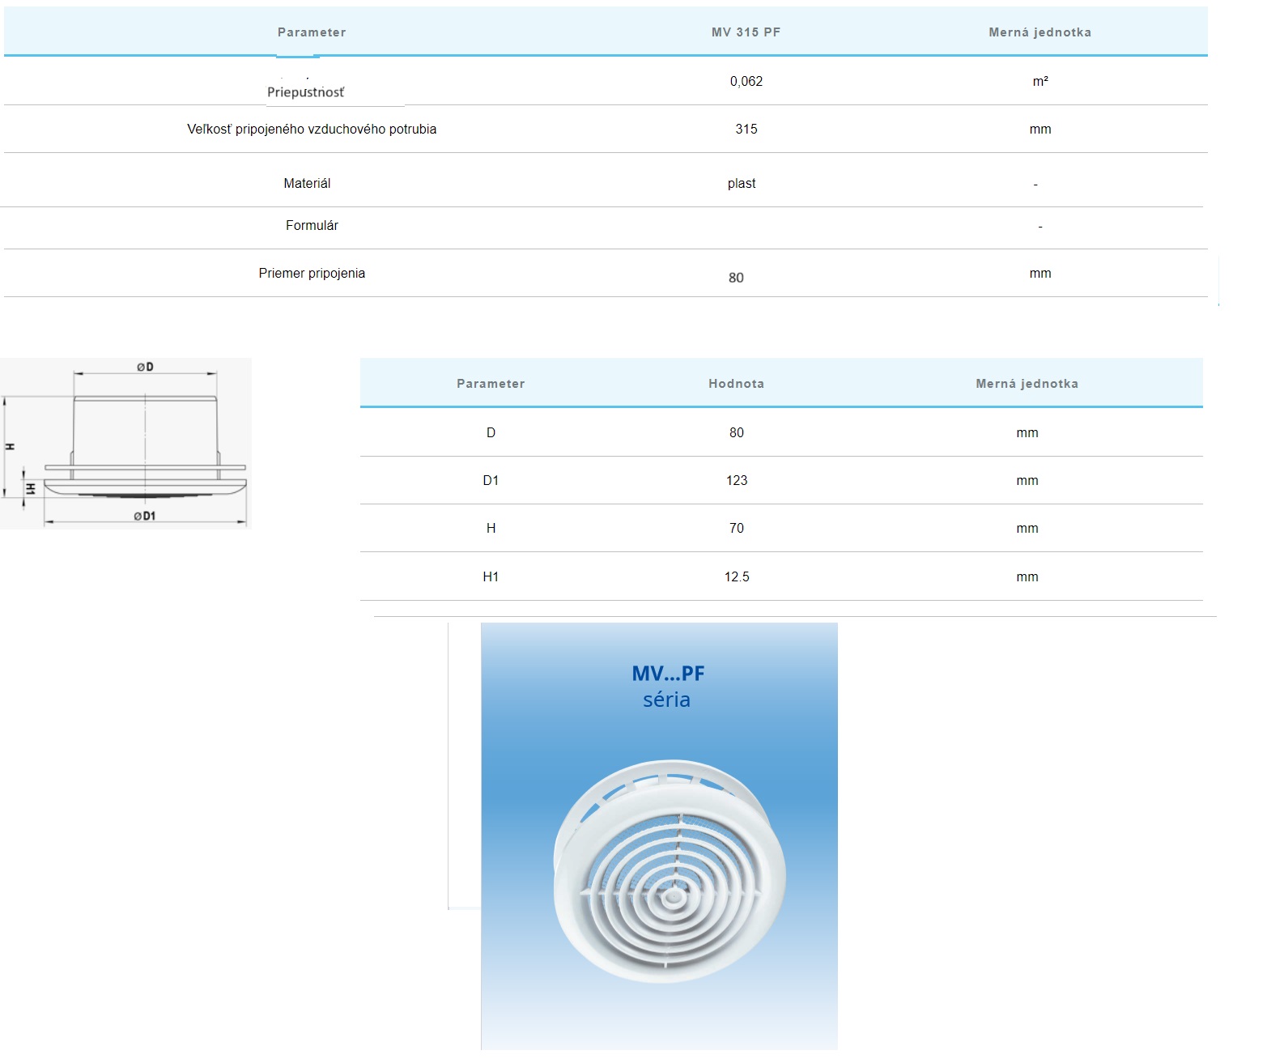Click the Priemer pripojenia row label
Screen dimensions: 1284x1059
[312, 273]
